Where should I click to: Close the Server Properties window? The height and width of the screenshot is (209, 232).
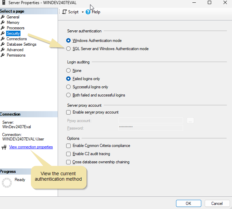point(225,2)
